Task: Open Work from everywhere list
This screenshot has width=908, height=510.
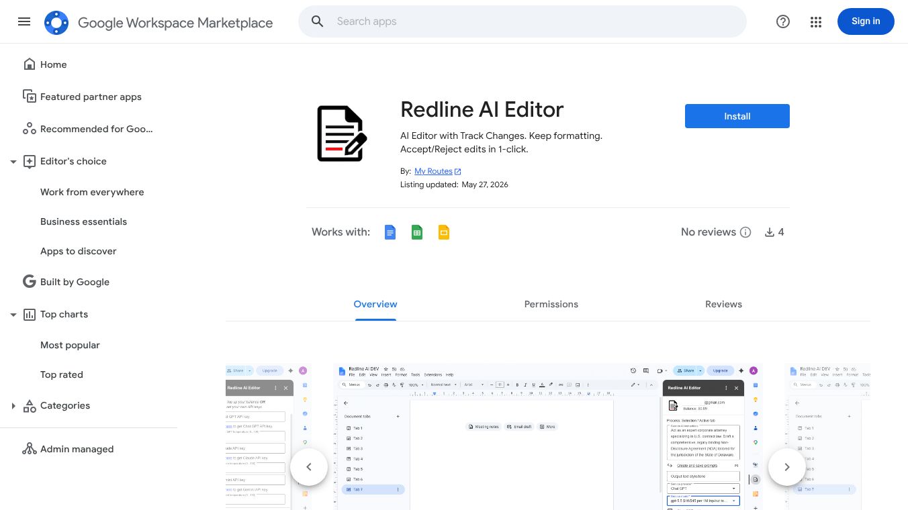Action: pyautogui.click(x=92, y=192)
